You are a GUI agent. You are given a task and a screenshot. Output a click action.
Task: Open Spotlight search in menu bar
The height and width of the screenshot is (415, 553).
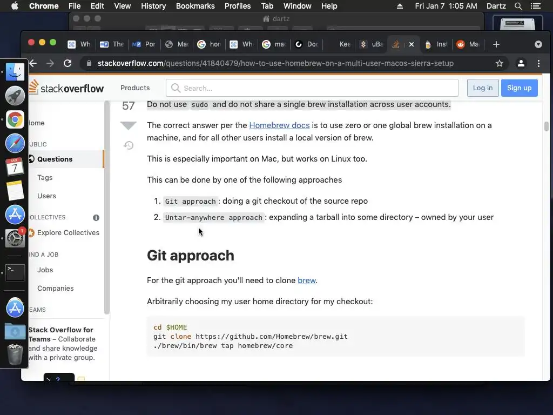518,6
